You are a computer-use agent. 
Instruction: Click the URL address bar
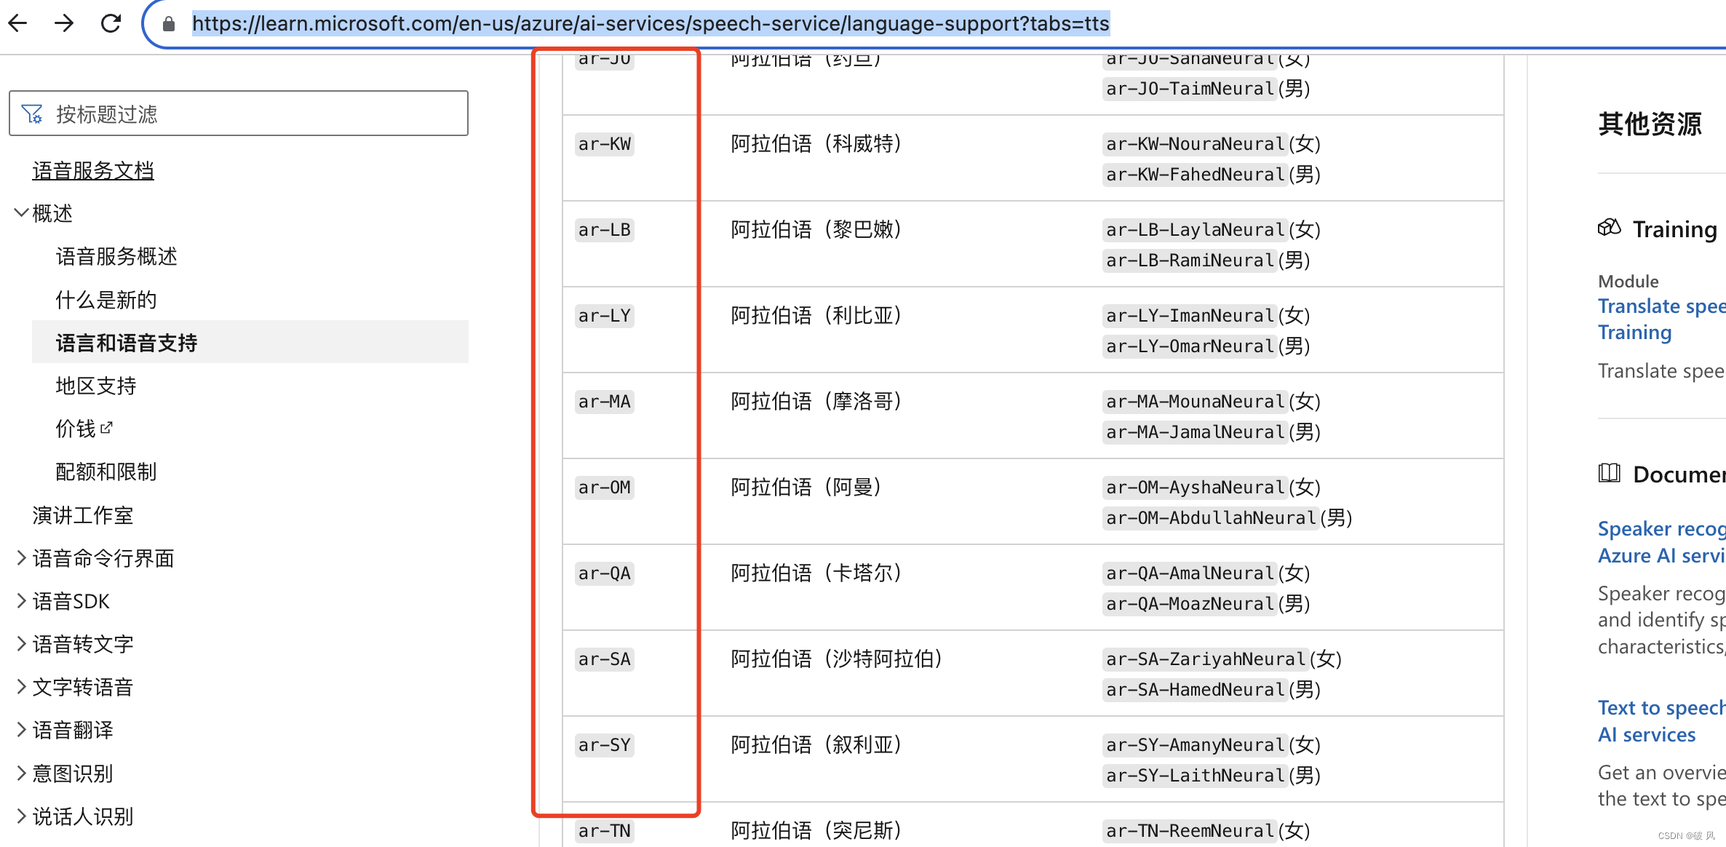click(x=650, y=24)
